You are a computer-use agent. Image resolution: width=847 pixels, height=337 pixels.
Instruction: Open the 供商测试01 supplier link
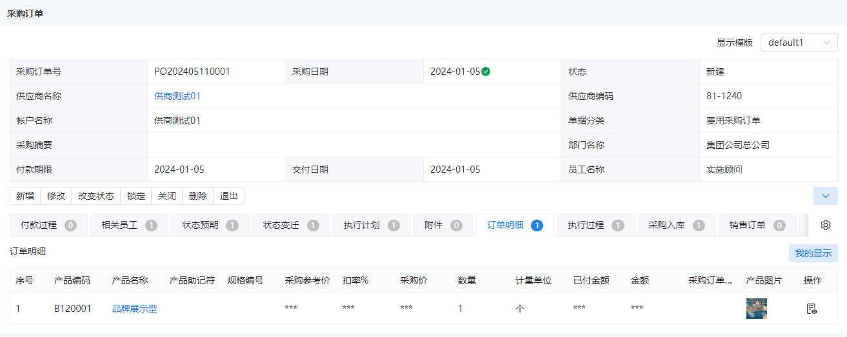click(177, 96)
